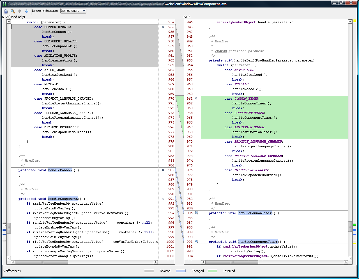Click 'protected void handleCommon()' in left pane

coord(47,170)
